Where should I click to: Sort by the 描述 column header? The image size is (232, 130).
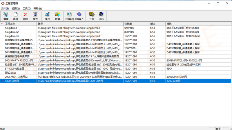pos(198,24)
